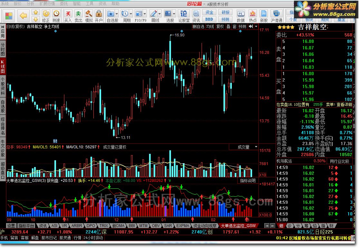
Task: Expand the chart header options arrow
Action: (x=256, y=27)
